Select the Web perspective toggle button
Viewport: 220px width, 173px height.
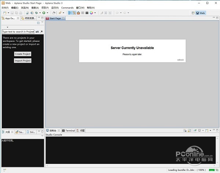click(x=201, y=13)
